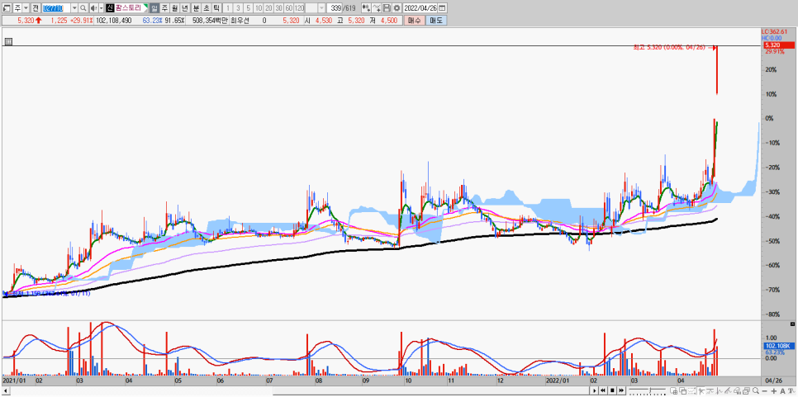
Task: Open the stock search magnifier
Action: coord(83,8)
